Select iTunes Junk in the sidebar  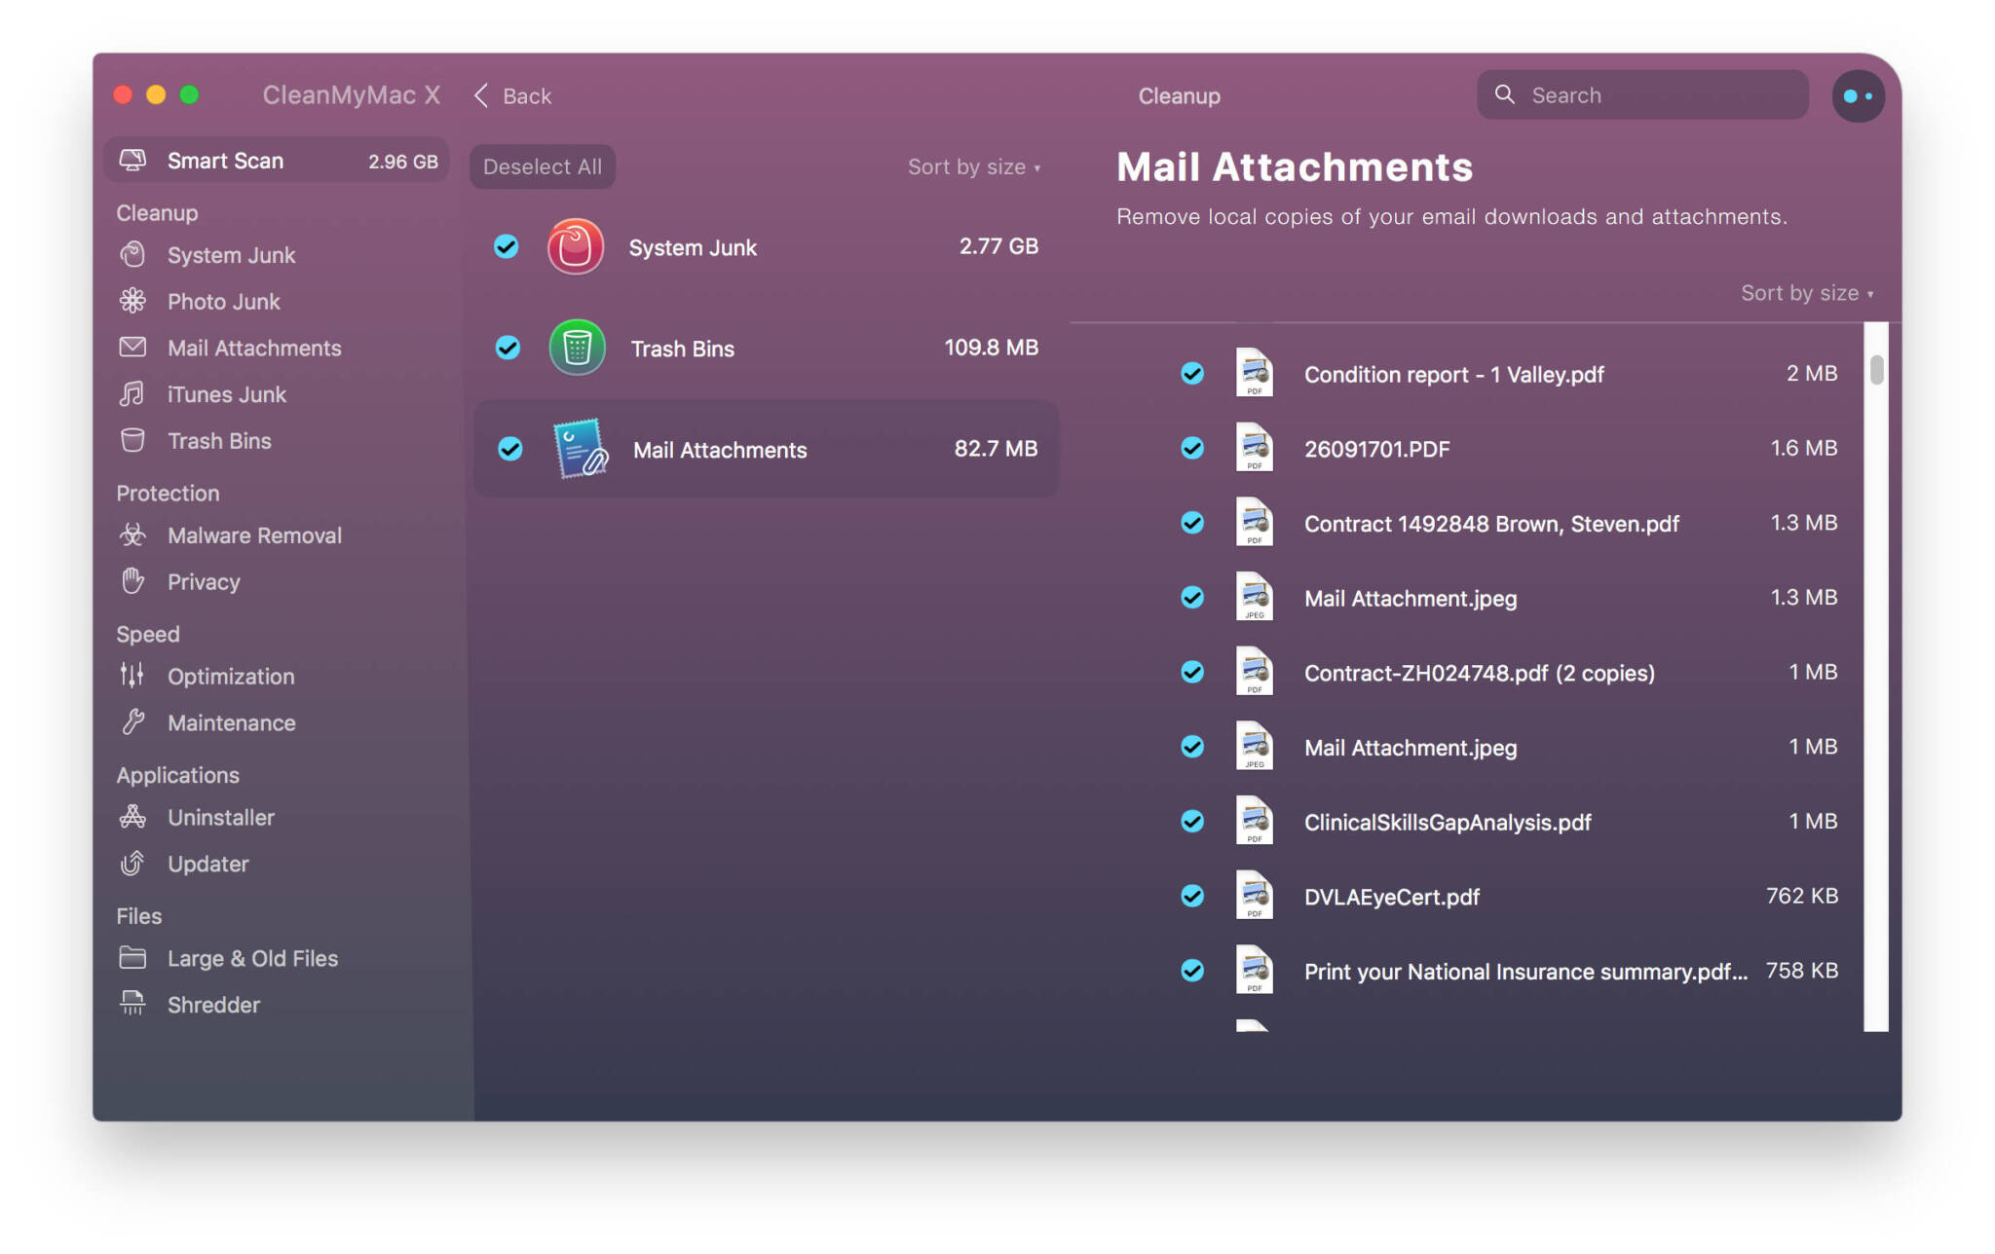tap(227, 394)
